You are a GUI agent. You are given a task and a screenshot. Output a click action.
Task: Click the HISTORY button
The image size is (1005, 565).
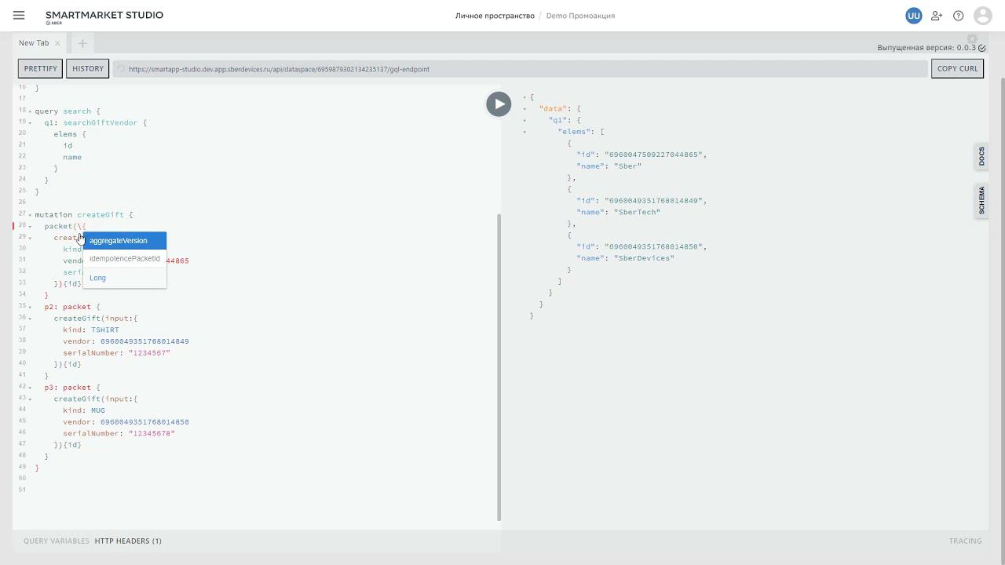point(88,68)
